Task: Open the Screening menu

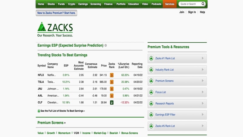Action: [x=96, y=4]
